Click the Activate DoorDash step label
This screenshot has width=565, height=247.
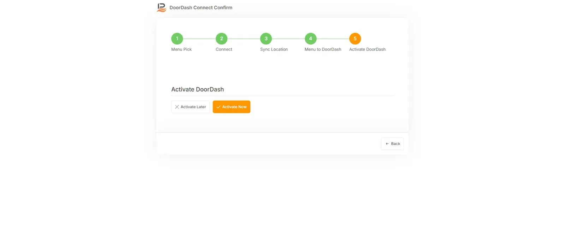click(367, 49)
